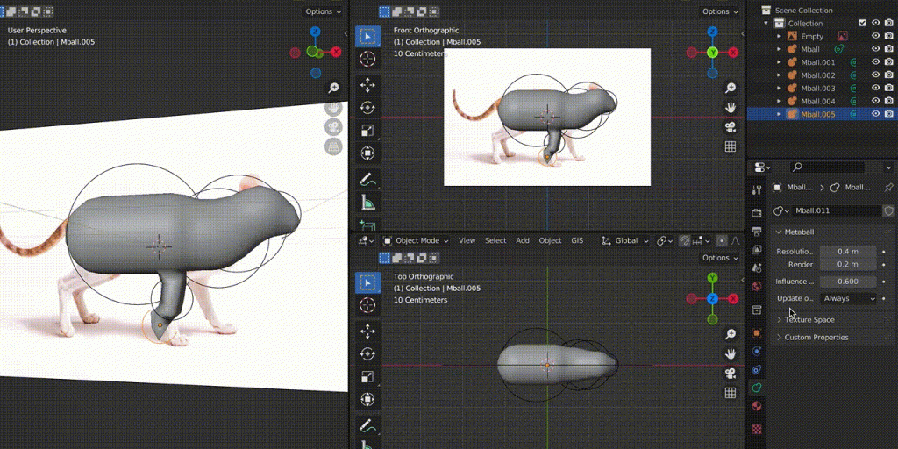
Task: Open Options dropdown in User Perspective viewport
Action: coord(323,11)
